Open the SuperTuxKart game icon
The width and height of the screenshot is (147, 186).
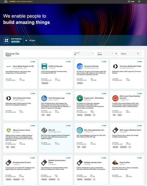(115, 163)
